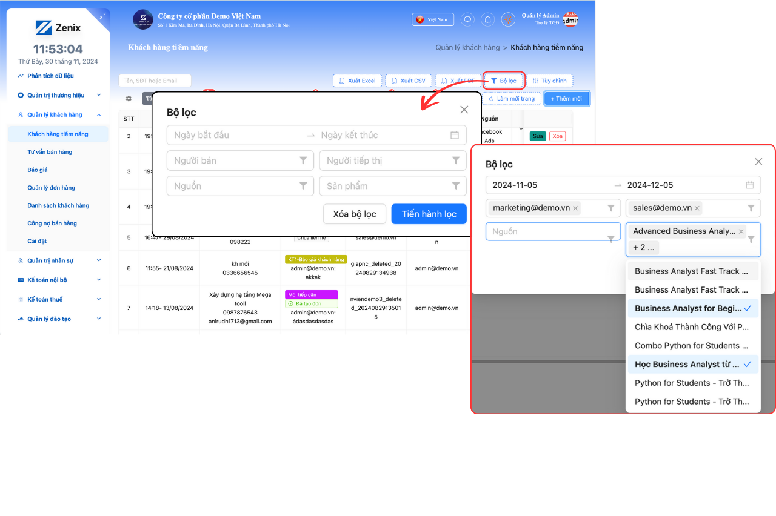Screen dimensions: 776x516
Task: Click the collapse sidebar icon near Zenix logo
Action: click(x=102, y=16)
